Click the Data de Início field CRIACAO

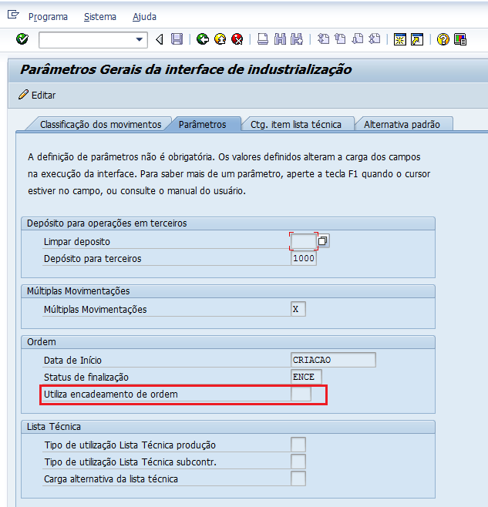pyautogui.click(x=333, y=360)
